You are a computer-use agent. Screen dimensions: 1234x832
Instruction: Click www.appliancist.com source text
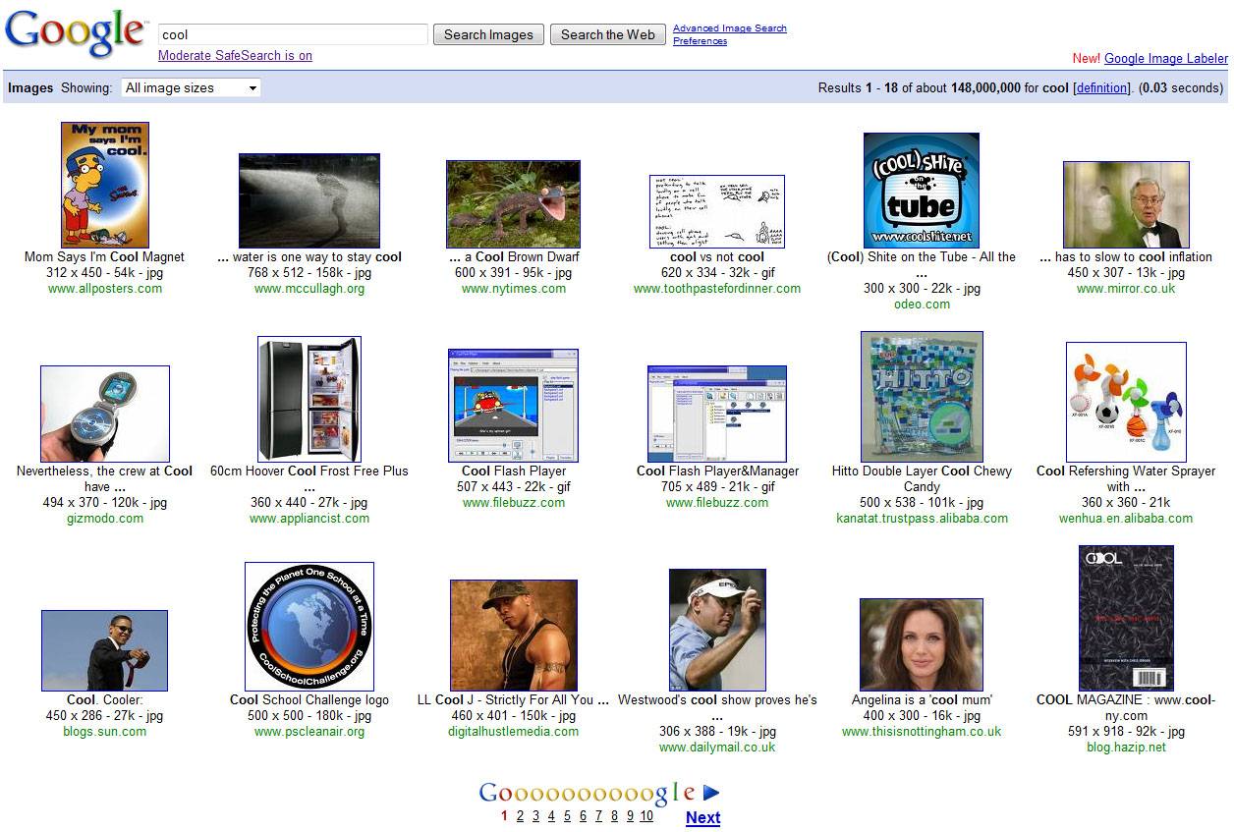(x=309, y=519)
